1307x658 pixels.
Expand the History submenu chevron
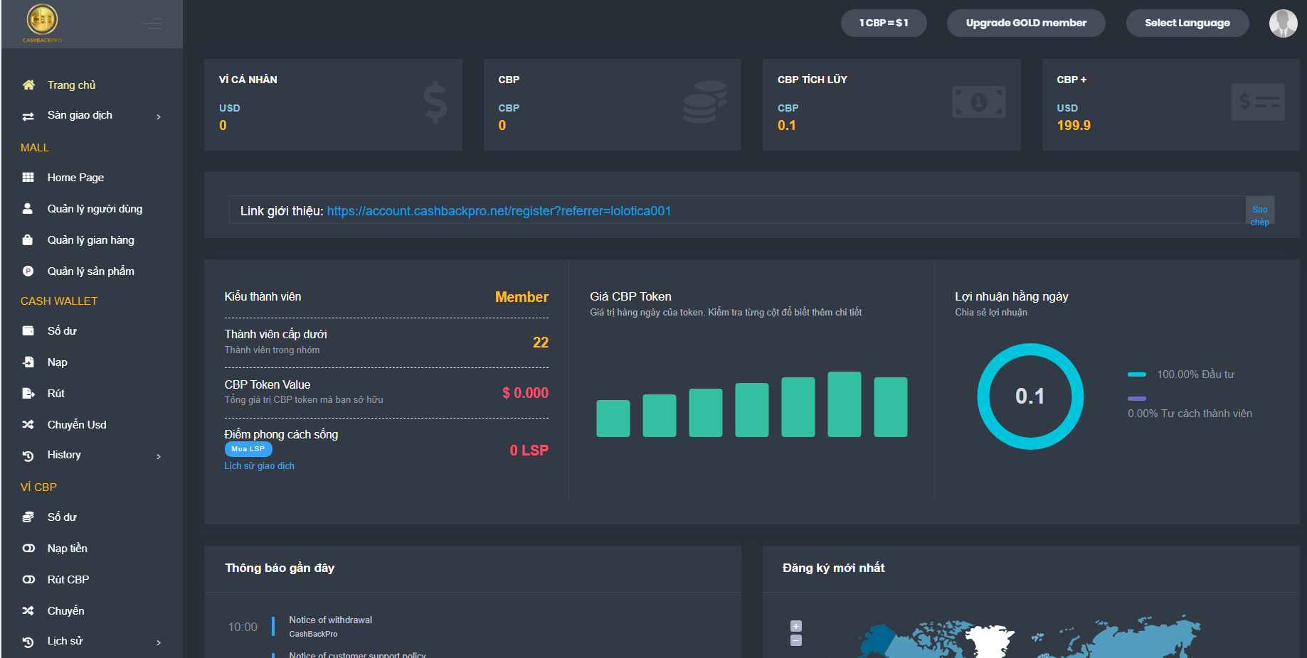159,456
